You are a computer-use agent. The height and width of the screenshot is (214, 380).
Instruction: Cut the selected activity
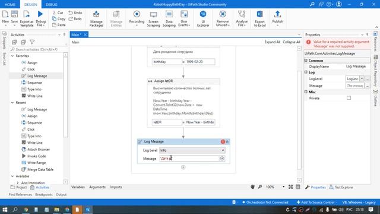(x=58, y=12)
